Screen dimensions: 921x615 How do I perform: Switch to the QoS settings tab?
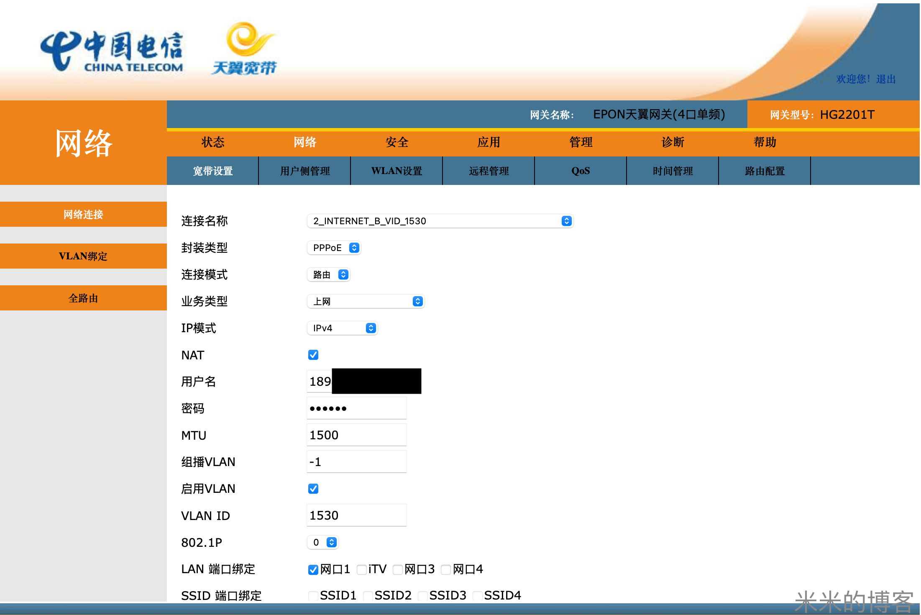(x=581, y=171)
